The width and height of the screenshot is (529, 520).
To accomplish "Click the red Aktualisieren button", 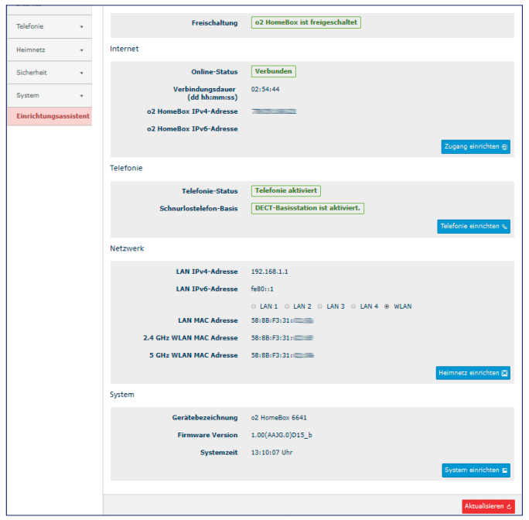I will pos(488,507).
